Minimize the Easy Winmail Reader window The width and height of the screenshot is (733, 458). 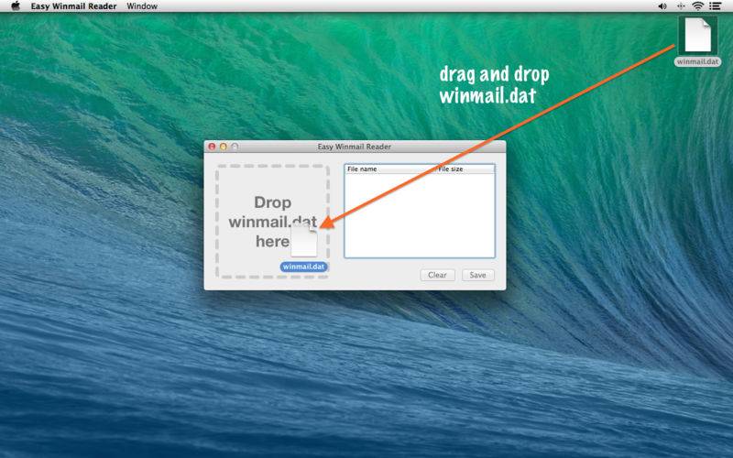pos(224,147)
